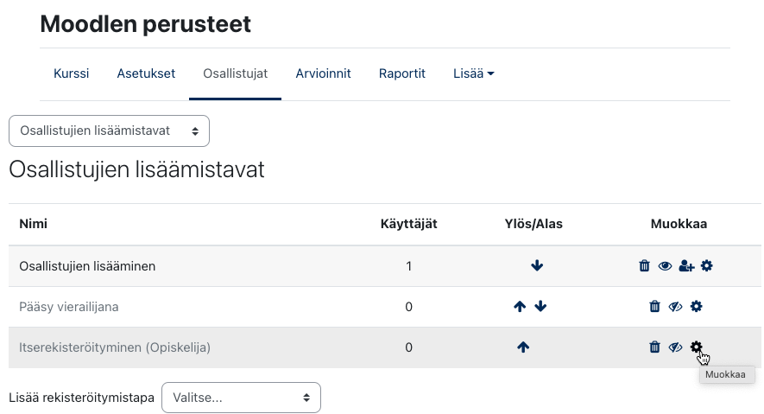Switch to the Arvioinnit tab
Image resolution: width=764 pixels, height=414 pixels.
(x=323, y=73)
